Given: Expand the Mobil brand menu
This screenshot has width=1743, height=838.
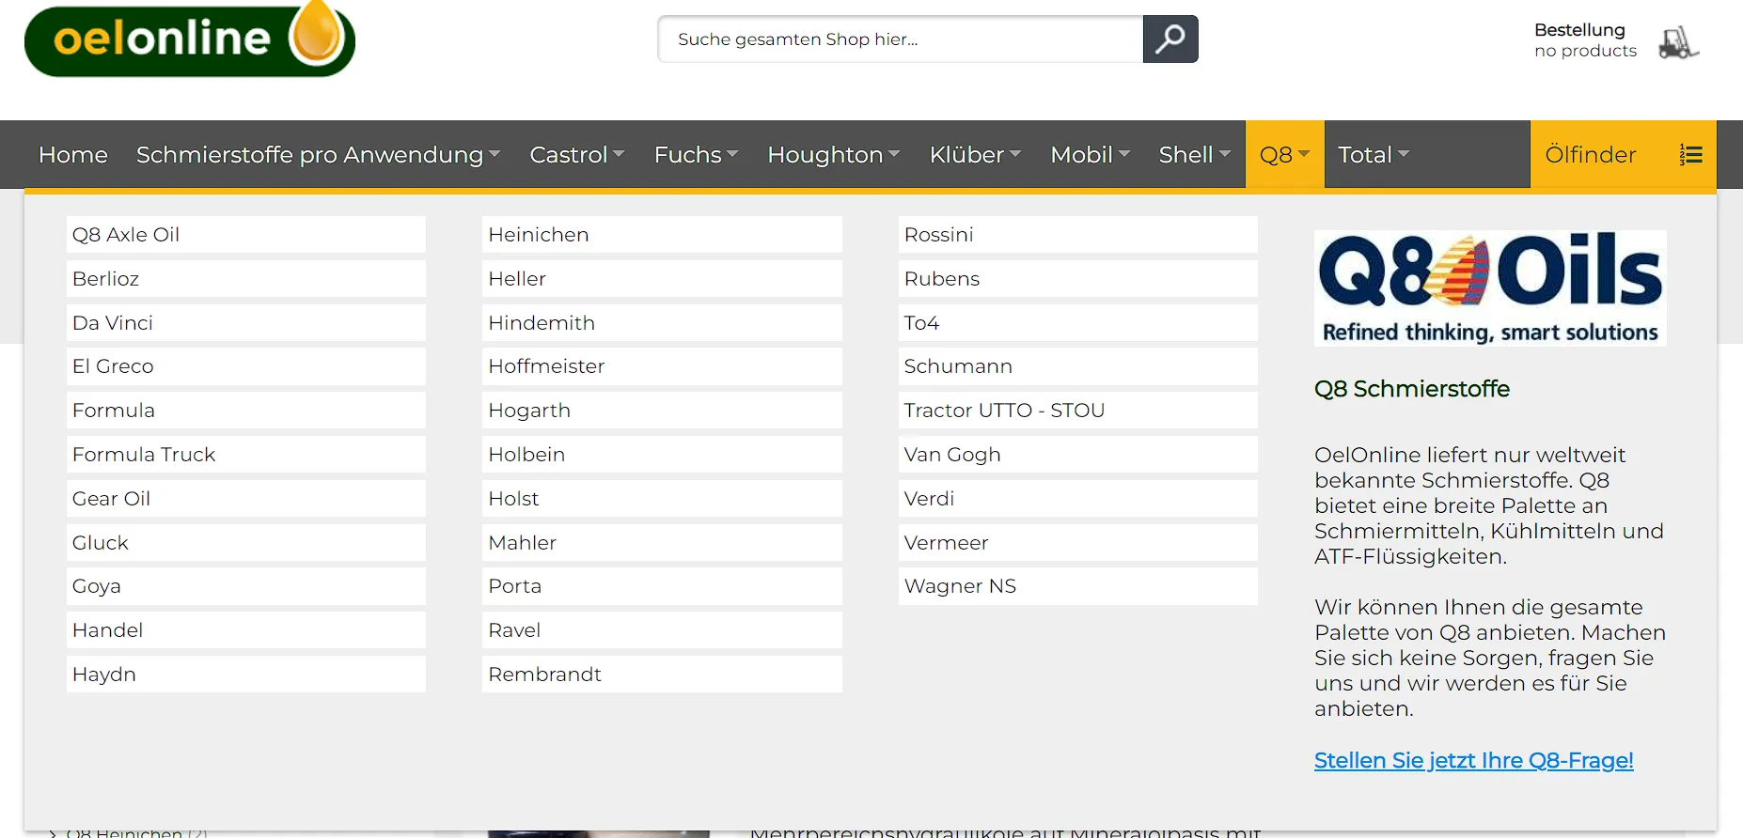Looking at the screenshot, I should coord(1091,155).
